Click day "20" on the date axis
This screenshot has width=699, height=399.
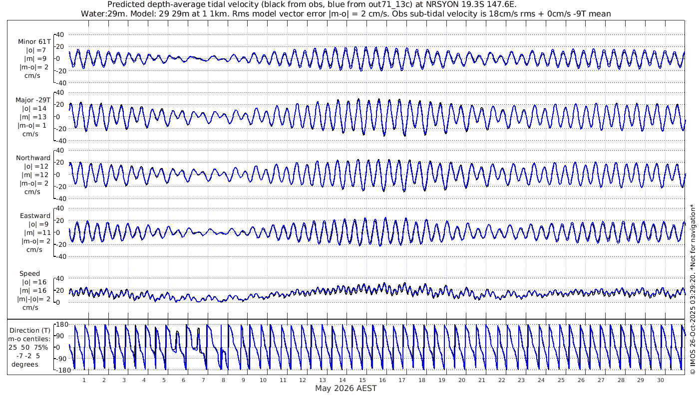[462, 380]
